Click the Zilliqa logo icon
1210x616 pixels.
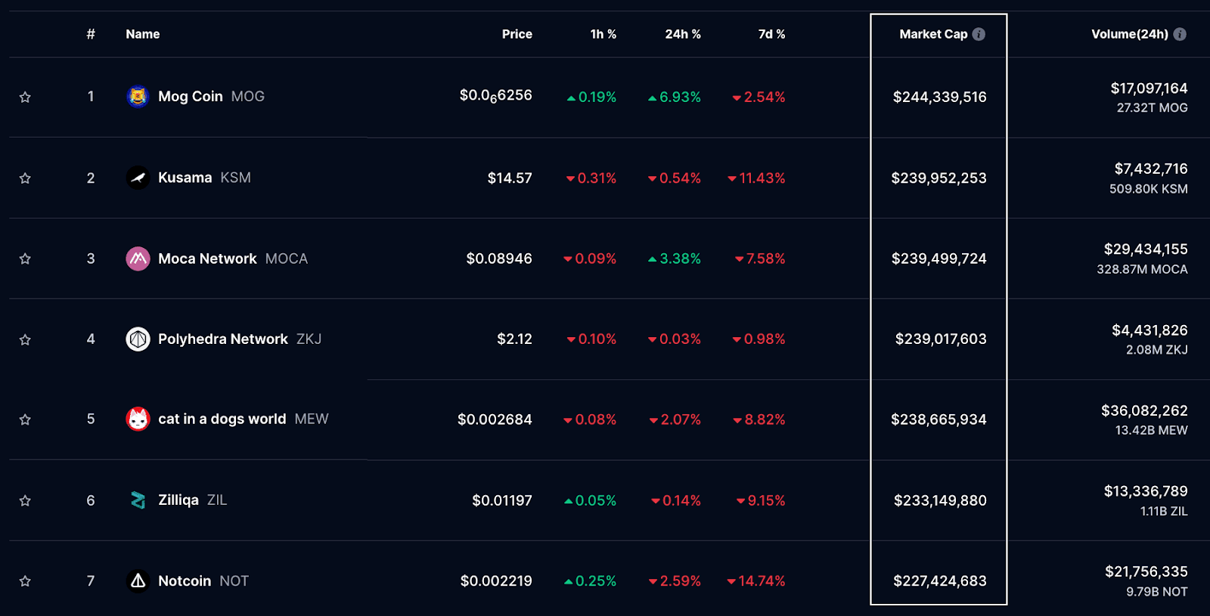coord(138,500)
